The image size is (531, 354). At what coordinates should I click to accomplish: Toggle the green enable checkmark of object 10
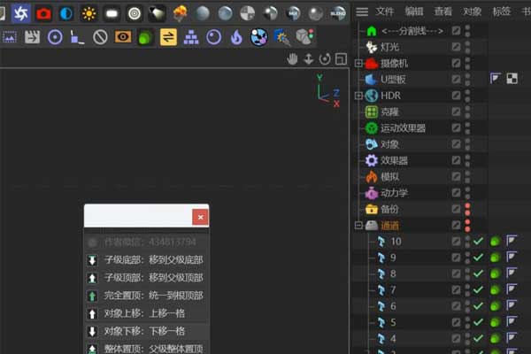coord(478,242)
